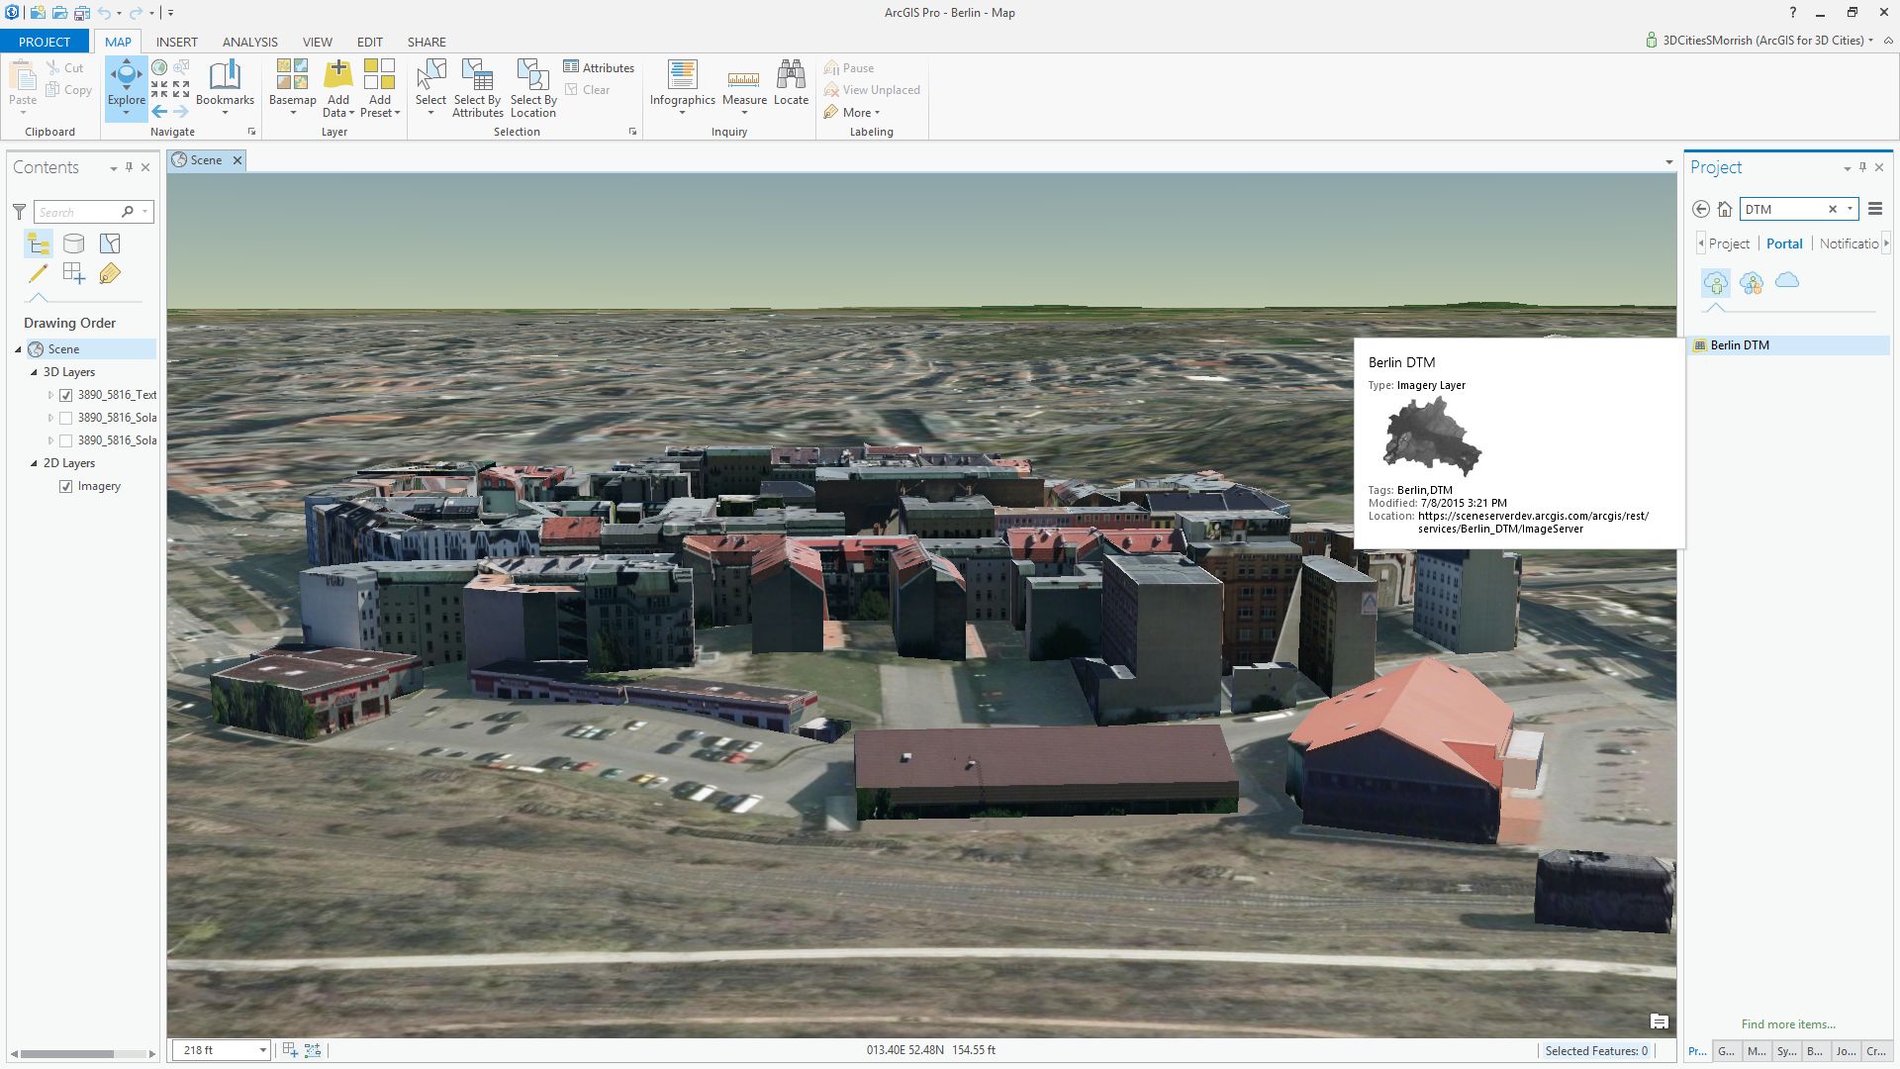Open the More labeling dropdown
This screenshot has height=1069, width=1900.
click(852, 112)
